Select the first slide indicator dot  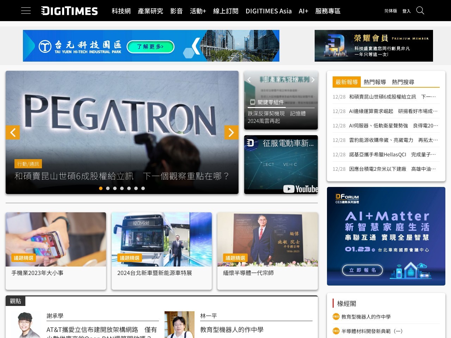[x=101, y=188]
